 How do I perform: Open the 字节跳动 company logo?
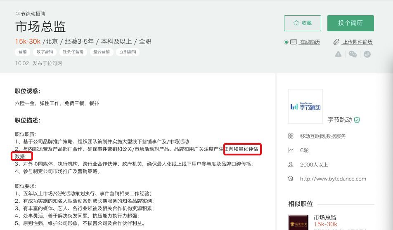[305, 106]
